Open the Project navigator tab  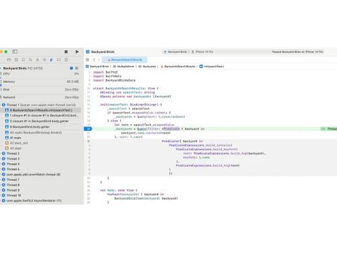[9, 60]
